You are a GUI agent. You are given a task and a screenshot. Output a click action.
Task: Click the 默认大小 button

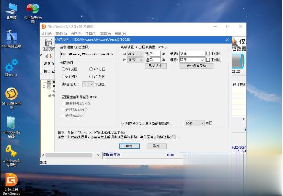[x=155, y=66]
